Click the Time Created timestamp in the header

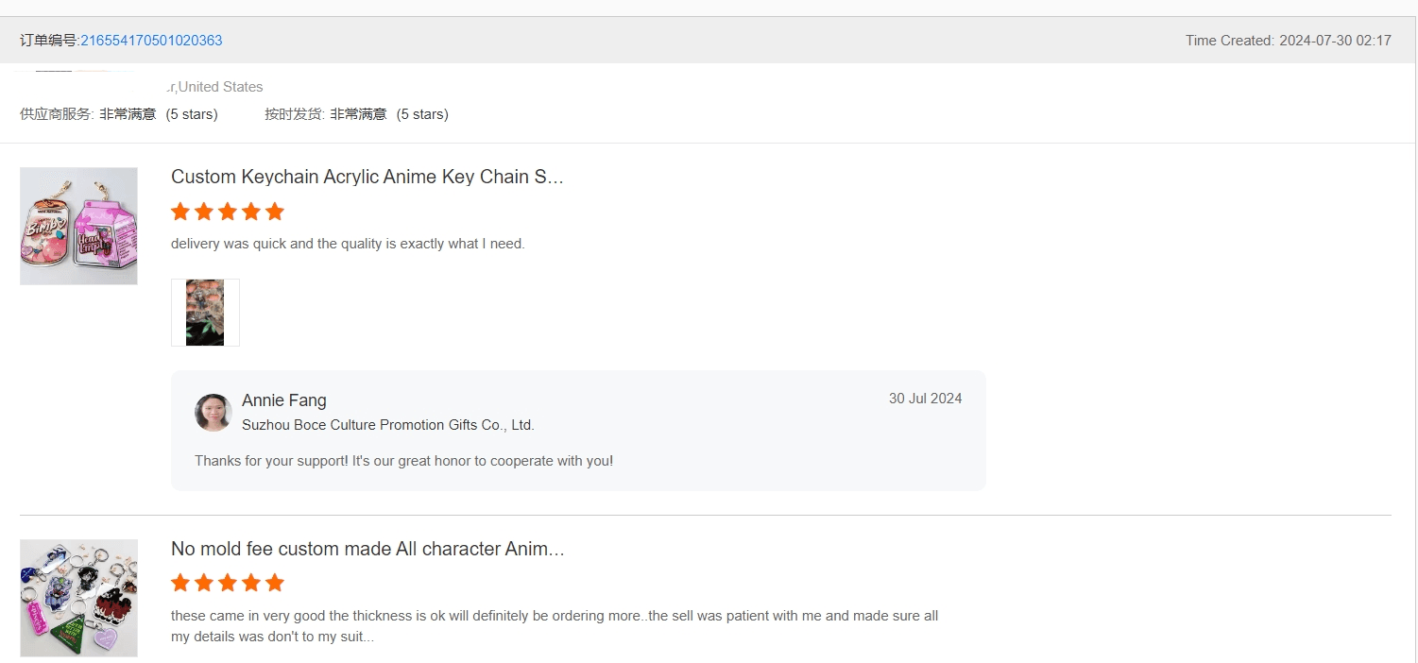tap(1288, 41)
